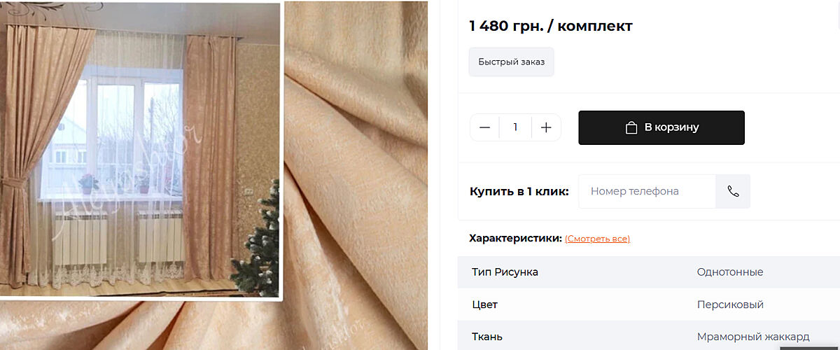Increase quantity with the plus button
Screen dimensions: 840x350
(547, 127)
